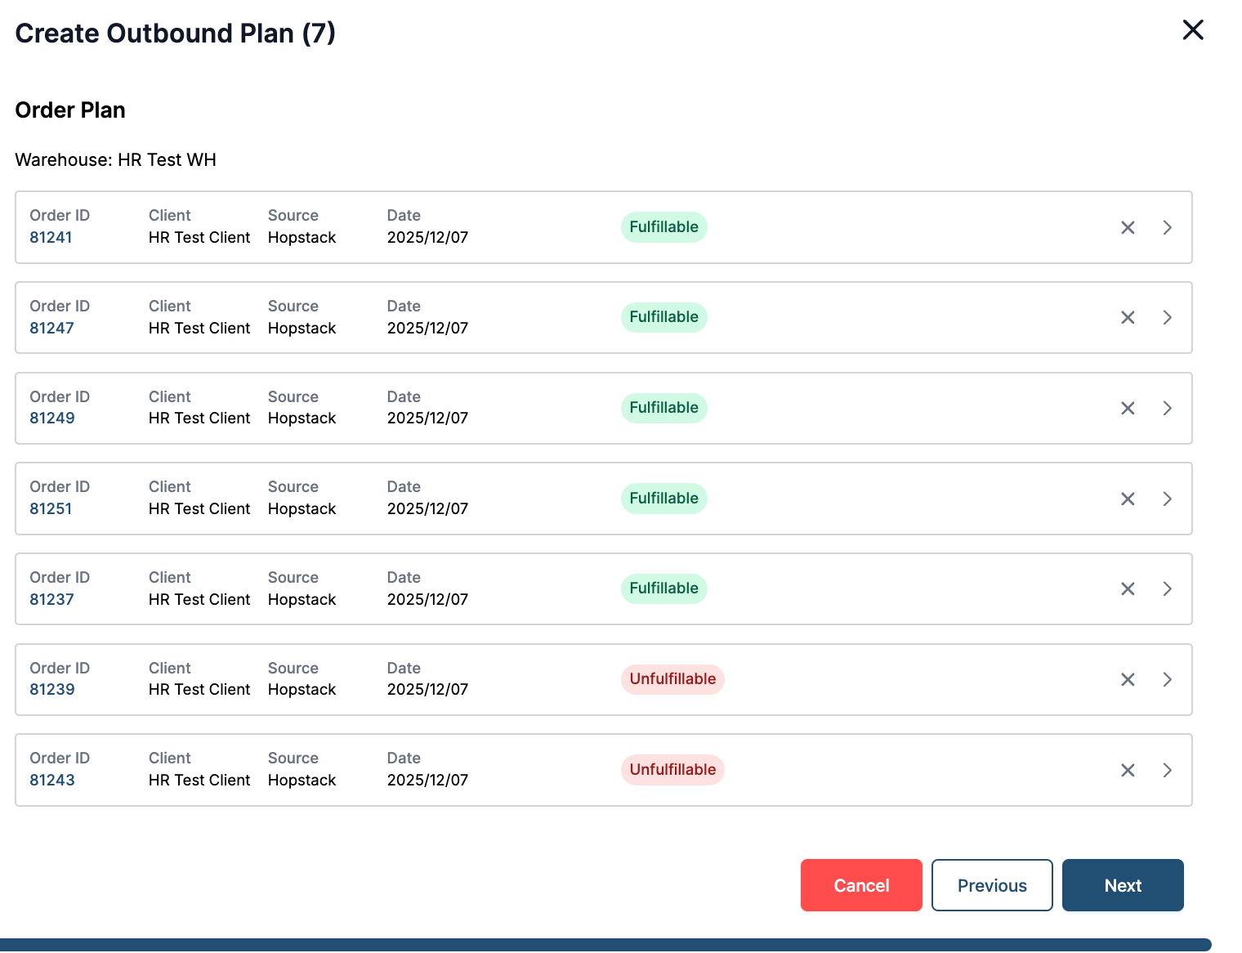Expand the order 81239 row
The image size is (1242, 953).
[x=1168, y=680]
